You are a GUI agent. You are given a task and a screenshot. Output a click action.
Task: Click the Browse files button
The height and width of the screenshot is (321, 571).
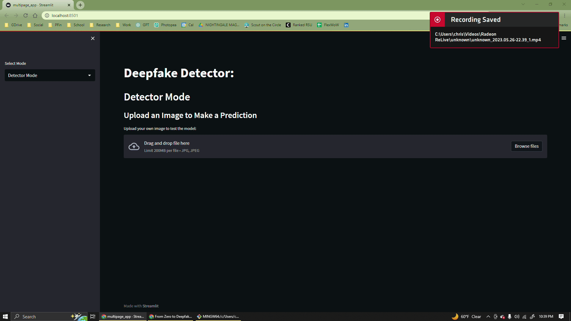pos(526,146)
